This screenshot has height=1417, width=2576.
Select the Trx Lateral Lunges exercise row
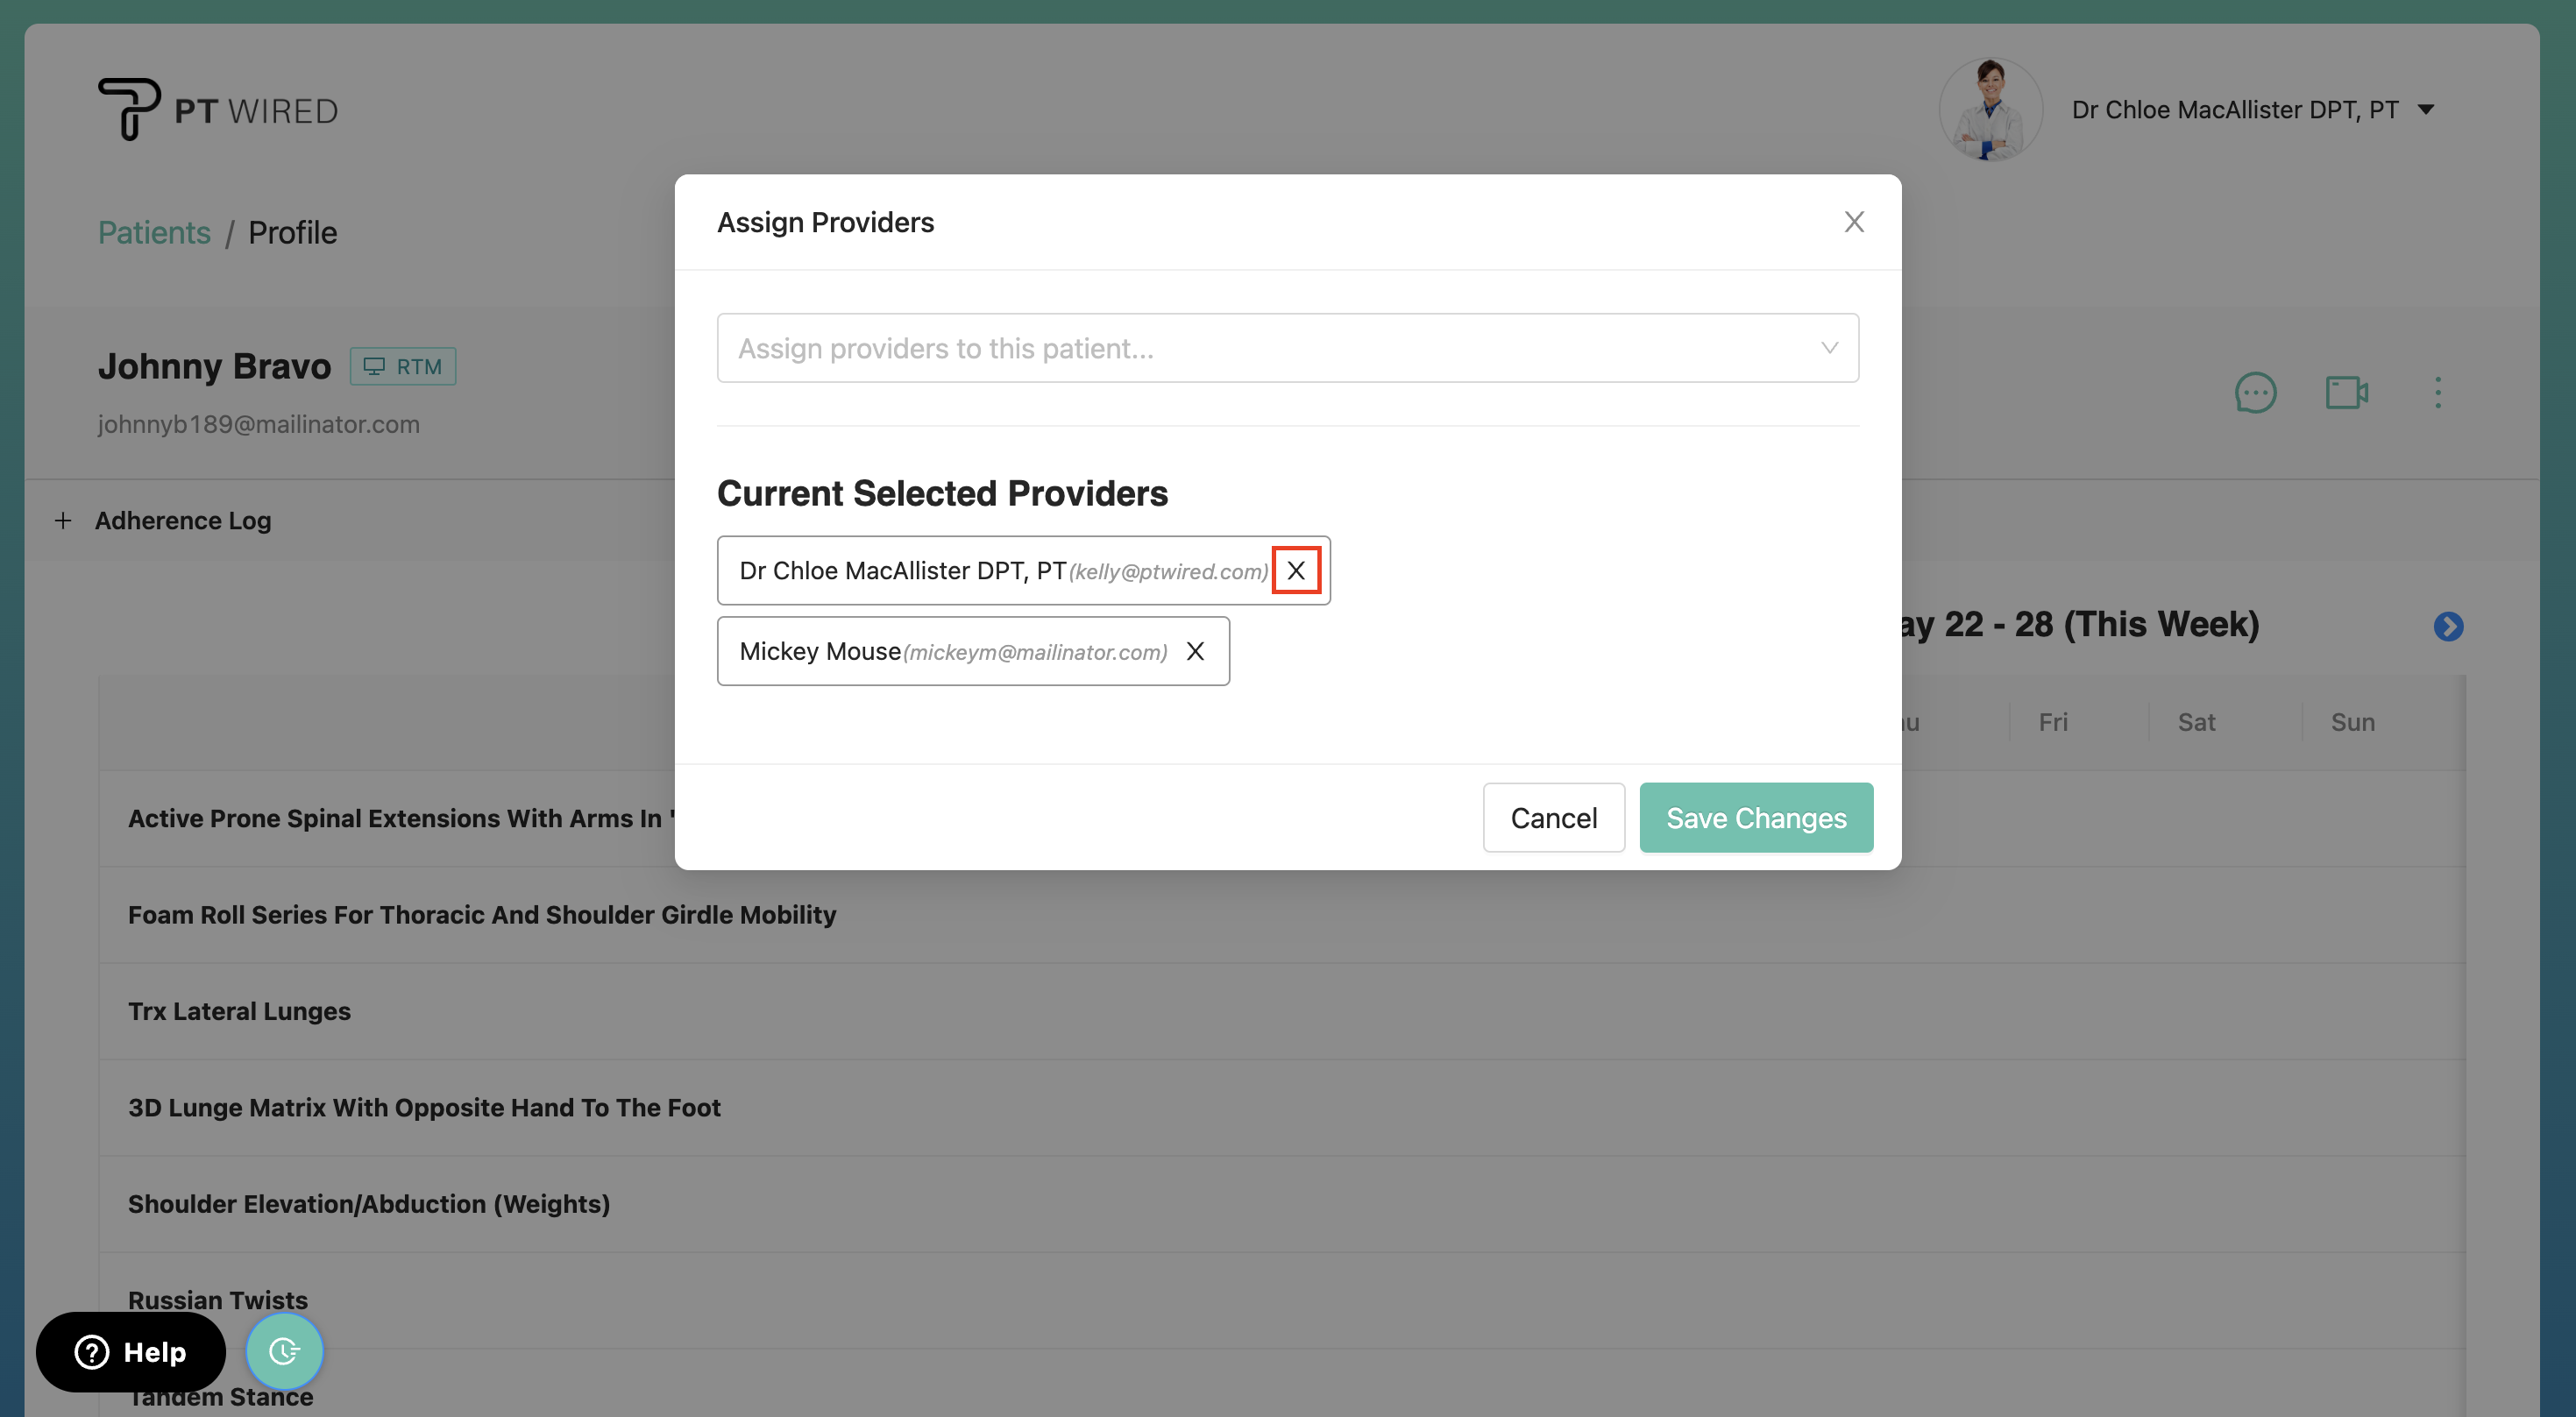coord(239,1010)
